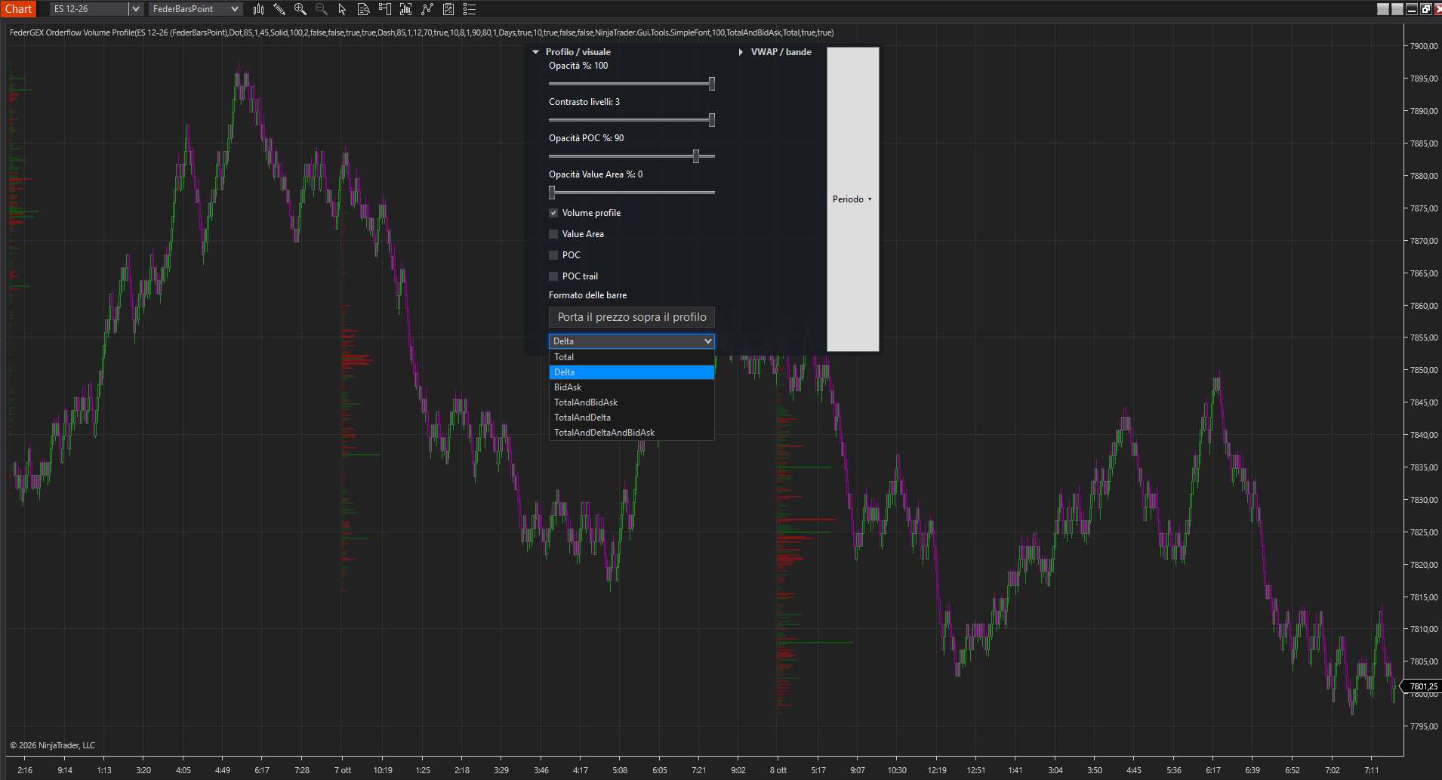Enable the Value Area checkbox
The width and height of the screenshot is (1442, 780).
(x=553, y=234)
